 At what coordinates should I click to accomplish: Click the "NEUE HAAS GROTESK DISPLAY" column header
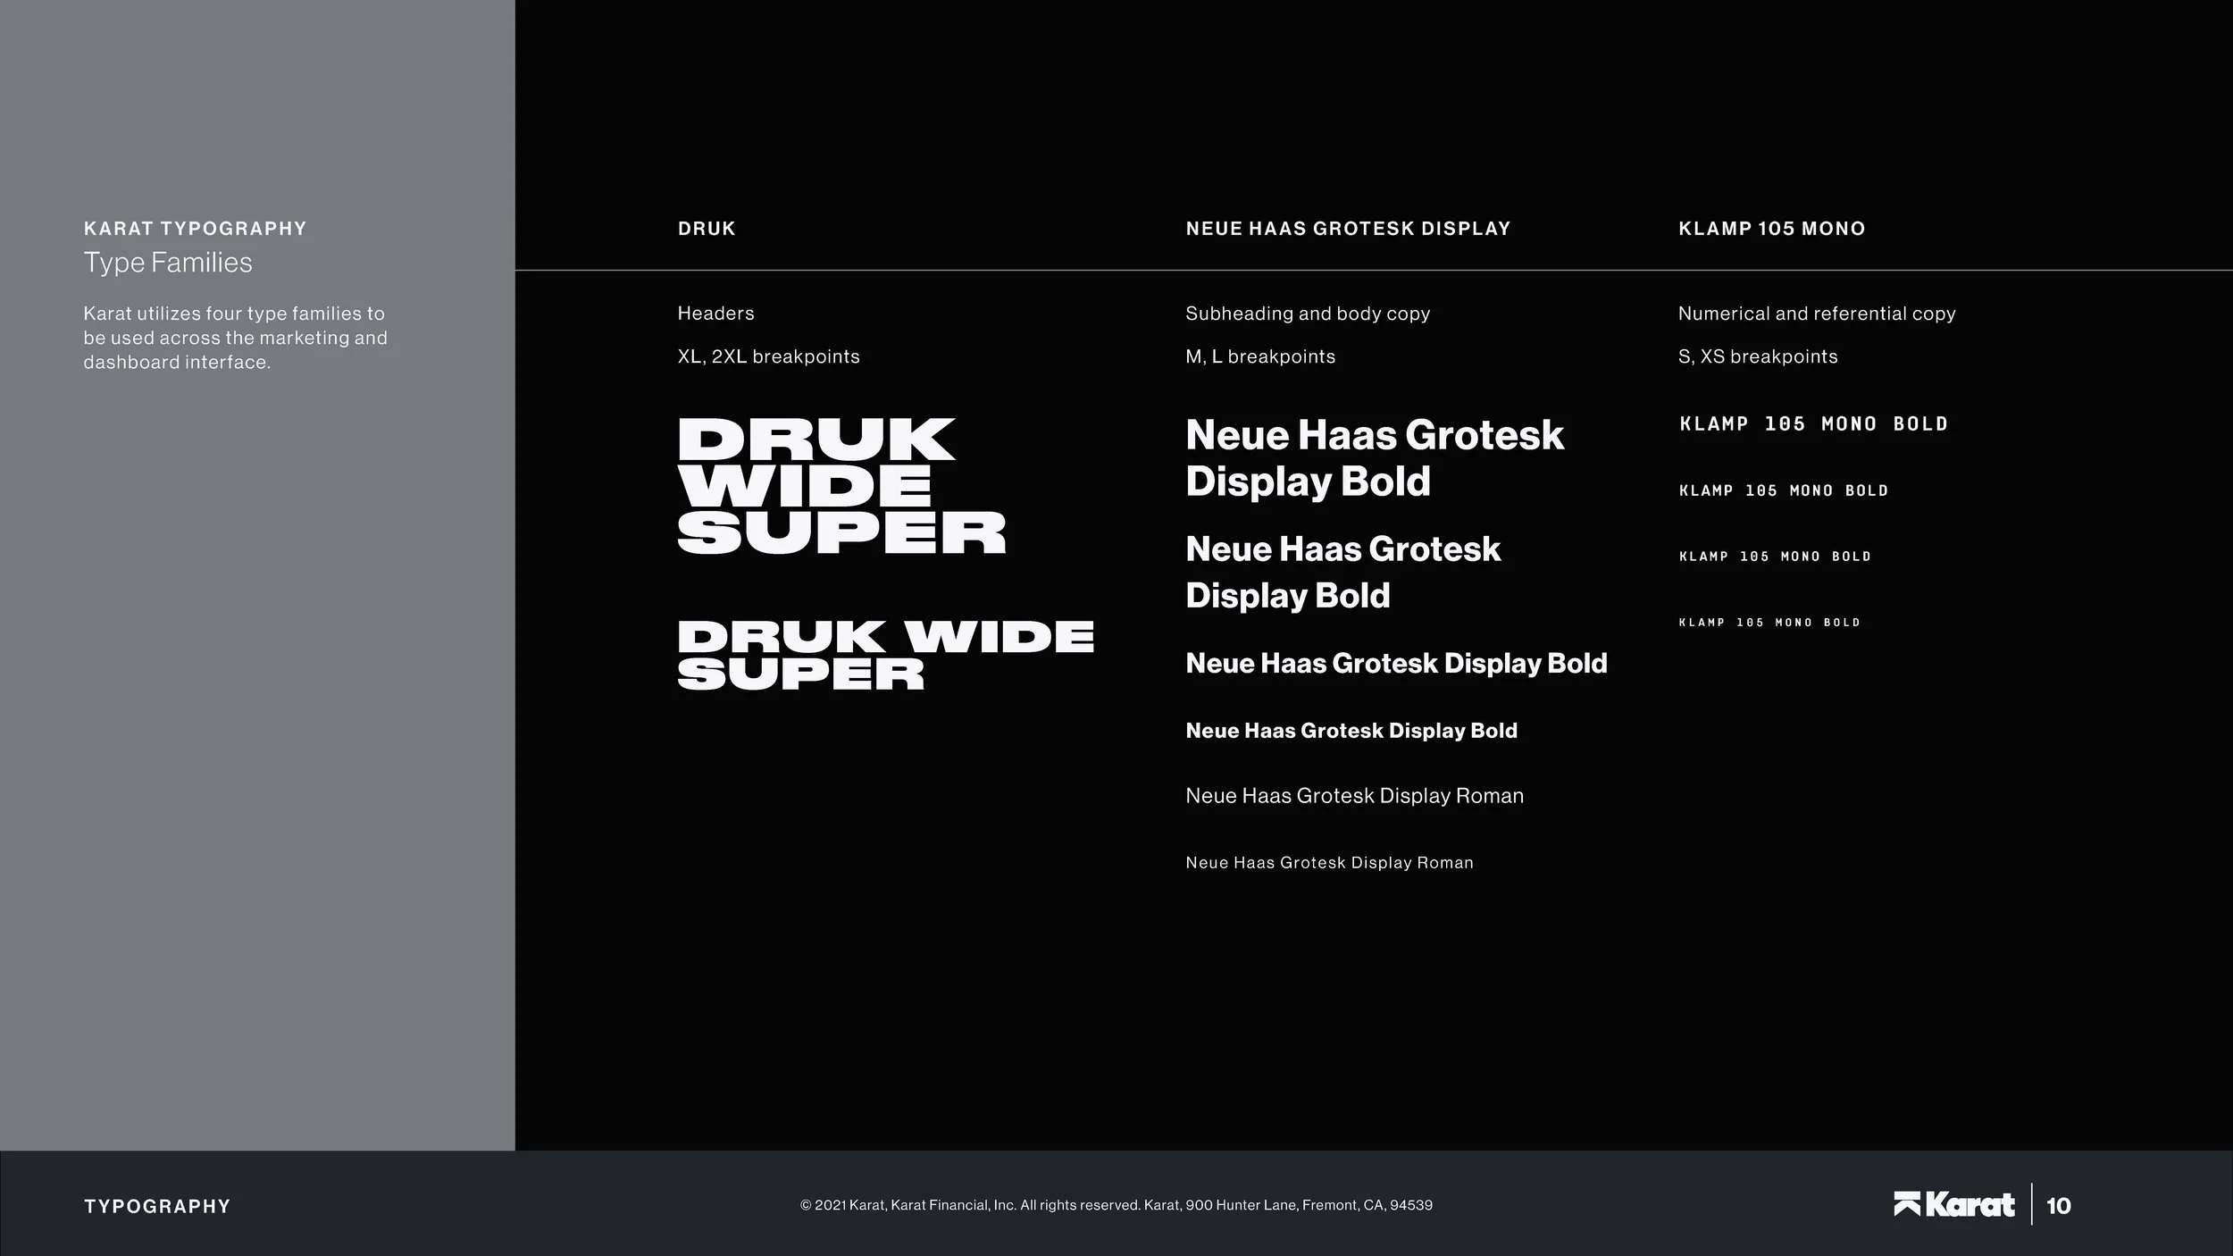click(x=1348, y=229)
